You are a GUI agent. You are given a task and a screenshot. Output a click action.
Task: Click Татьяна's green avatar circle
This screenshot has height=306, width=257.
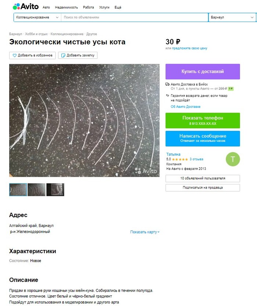[233, 159]
